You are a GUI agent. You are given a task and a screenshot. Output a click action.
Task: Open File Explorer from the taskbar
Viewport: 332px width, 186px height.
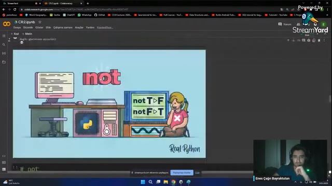(166, 182)
